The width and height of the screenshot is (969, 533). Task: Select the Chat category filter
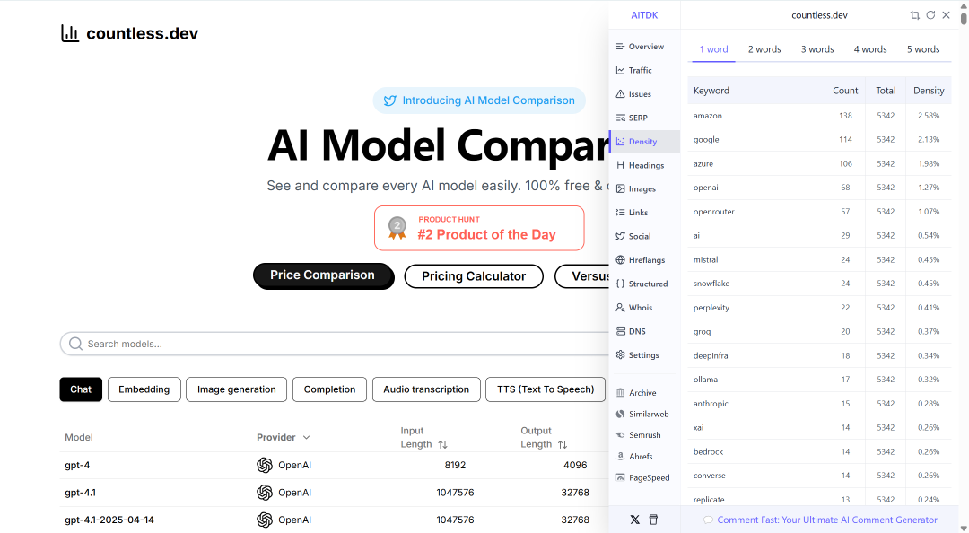(x=81, y=389)
